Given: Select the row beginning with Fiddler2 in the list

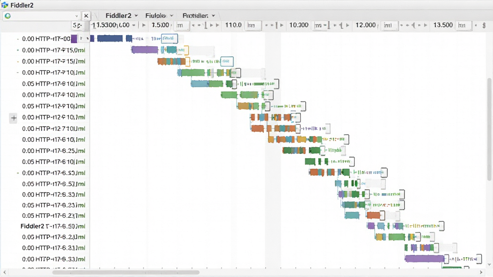Looking at the screenshot, I should [x=53, y=226].
